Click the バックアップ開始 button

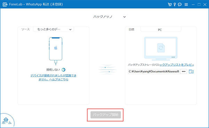[x=106, y=115]
